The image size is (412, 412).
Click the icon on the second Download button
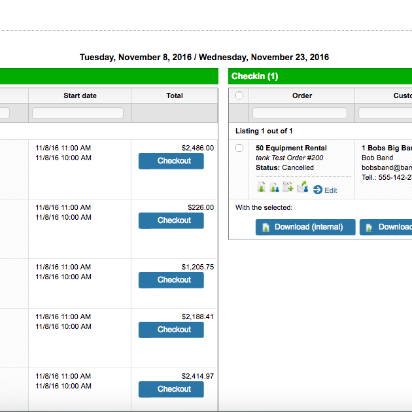click(x=369, y=228)
